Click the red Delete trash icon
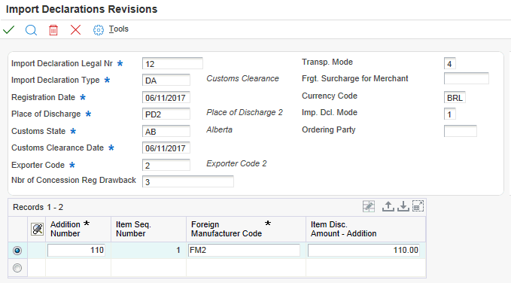This screenshot has height=283, width=511. pyautogui.click(x=53, y=30)
